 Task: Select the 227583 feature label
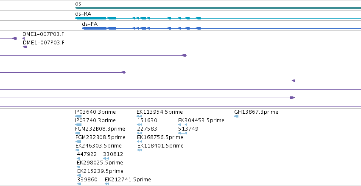tap(147, 129)
